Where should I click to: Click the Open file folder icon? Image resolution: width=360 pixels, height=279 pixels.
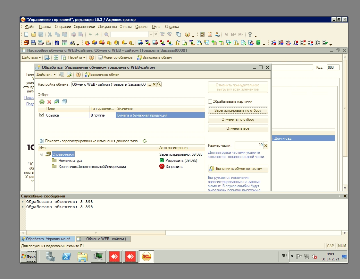(34, 34)
